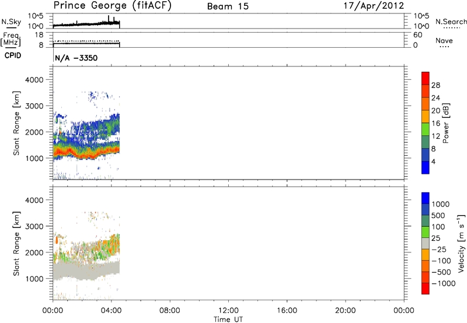Select the "Beam 15" label
The width and height of the screenshot is (467, 323).
click(x=228, y=6)
